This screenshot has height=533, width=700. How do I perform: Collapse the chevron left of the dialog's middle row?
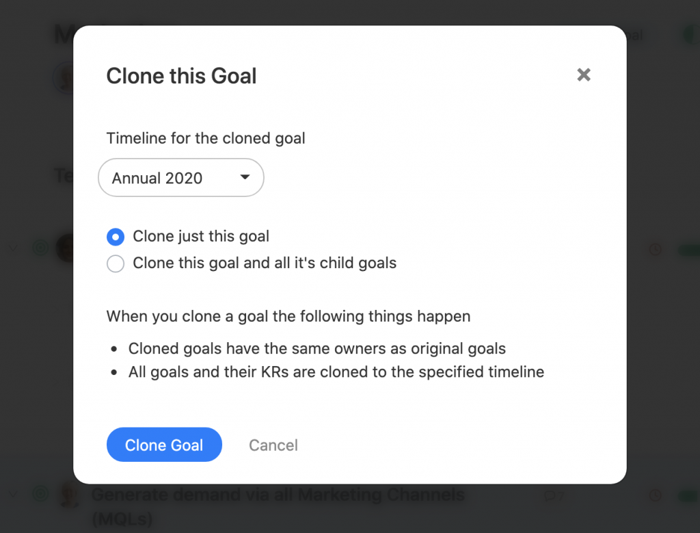[14, 248]
